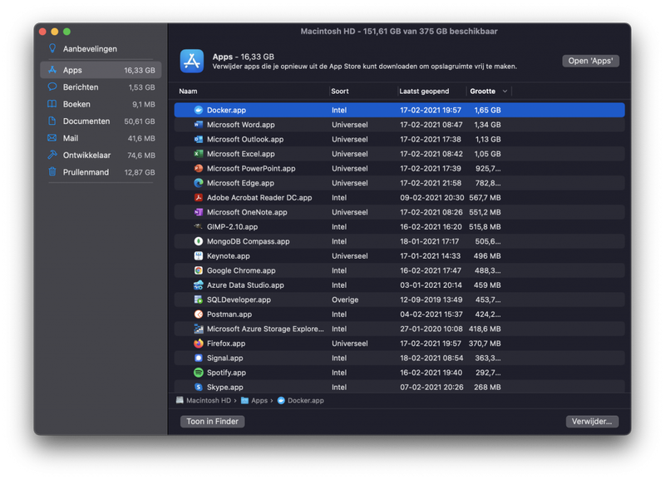Sort list via Grootte column chevron
This screenshot has width=665, height=480.
point(505,92)
